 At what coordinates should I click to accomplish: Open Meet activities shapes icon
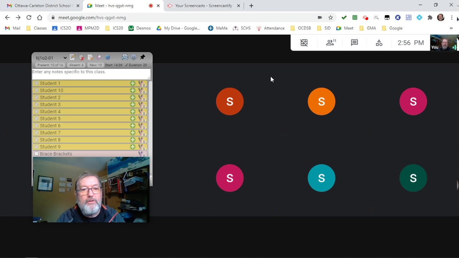pos(379,43)
